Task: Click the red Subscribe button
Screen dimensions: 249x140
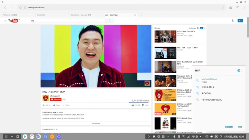Action: click(56, 99)
